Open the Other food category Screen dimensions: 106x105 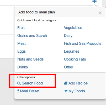click(68, 67)
